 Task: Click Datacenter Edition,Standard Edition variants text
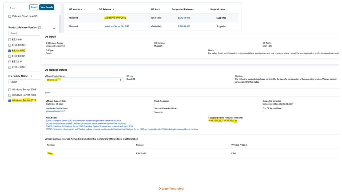(x=278, y=104)
